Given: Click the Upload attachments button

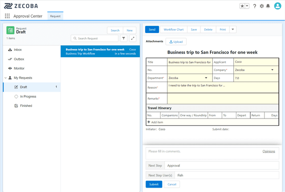Looking at the screenshot, I should pos(176,42).
